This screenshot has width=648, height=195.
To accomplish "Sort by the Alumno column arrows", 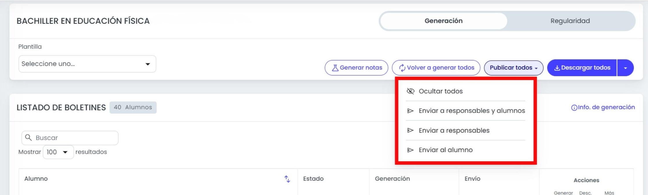I will coord(287,179).
